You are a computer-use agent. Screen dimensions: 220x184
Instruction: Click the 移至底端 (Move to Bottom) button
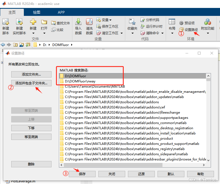[31, 137]
